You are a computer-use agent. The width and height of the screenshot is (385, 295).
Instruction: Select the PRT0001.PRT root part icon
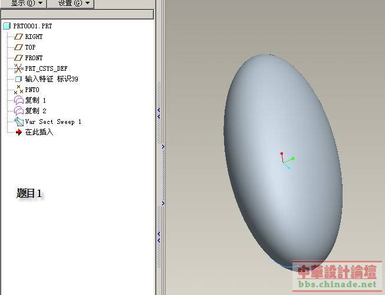pos(7,26)
